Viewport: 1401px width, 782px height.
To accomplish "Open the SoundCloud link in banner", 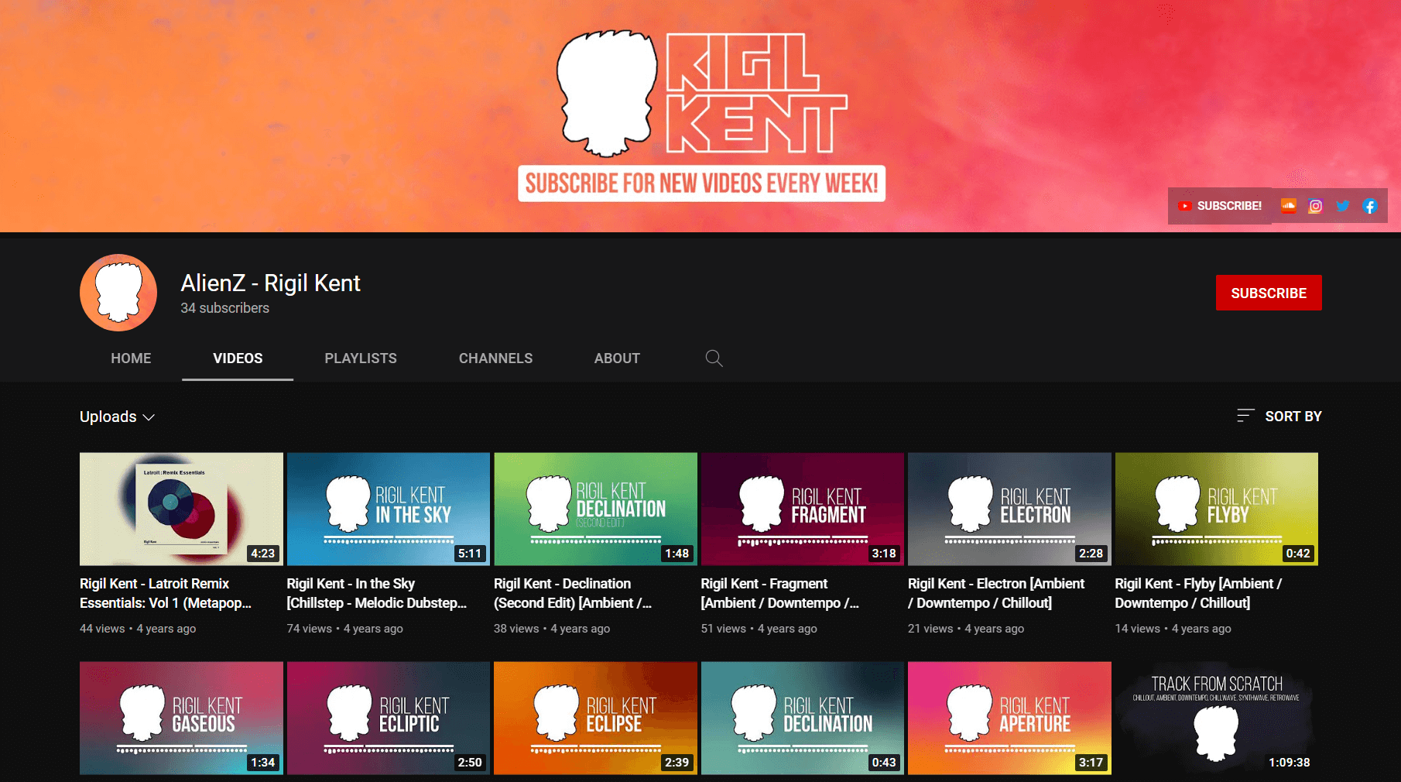I will (x=1289, y=206).
